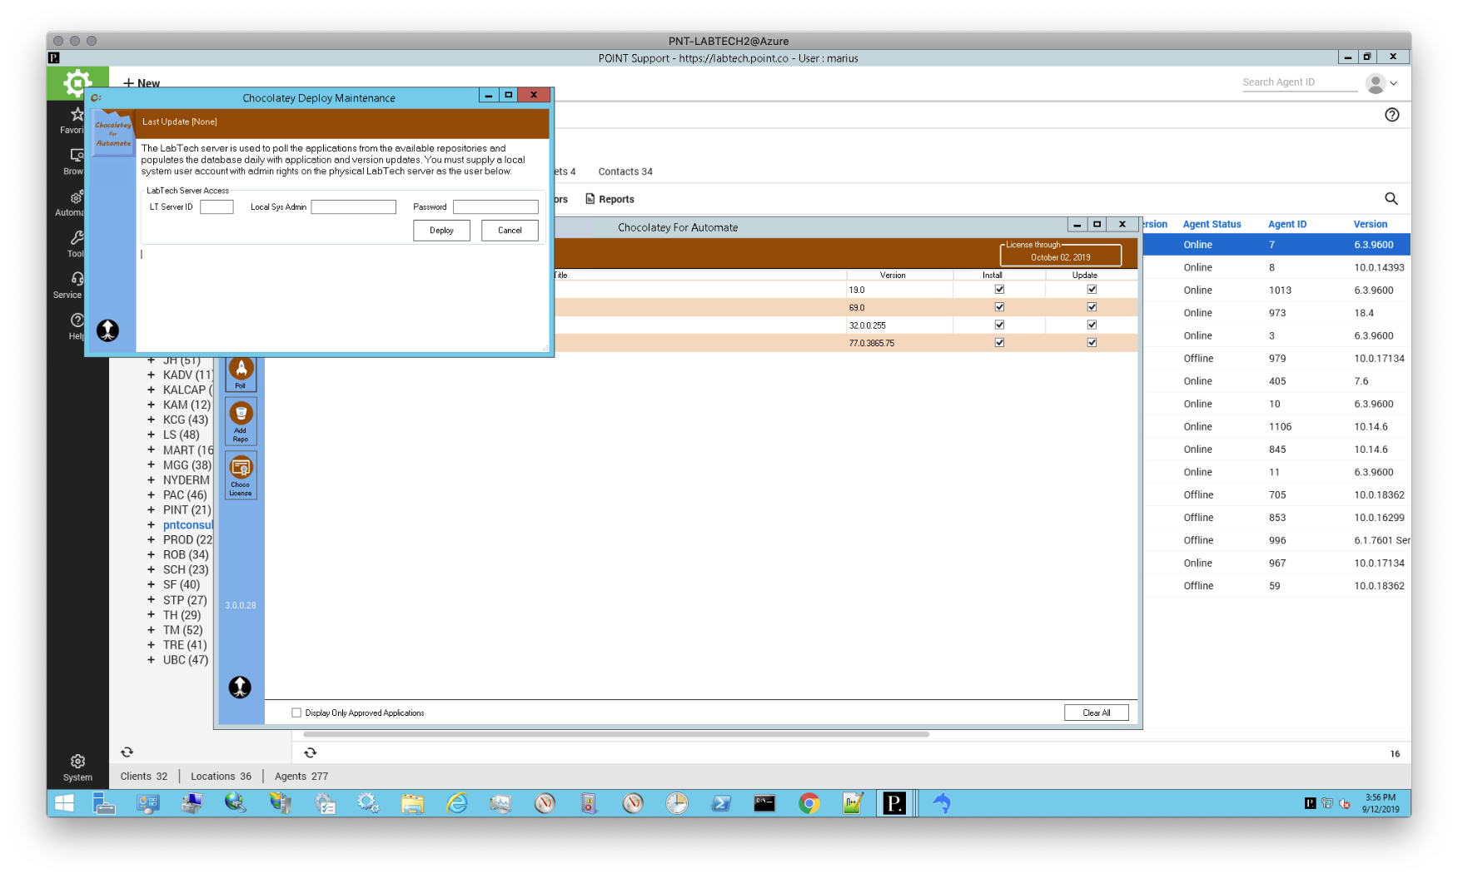Click squid logo above Display Only Approved Applications
Viewport: 1458px width, 879px height.
click(240, 687)
